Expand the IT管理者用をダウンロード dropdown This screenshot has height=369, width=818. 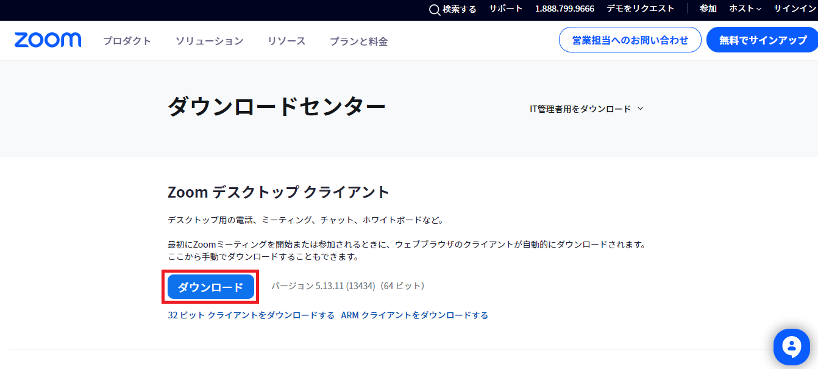click(586, 109)
